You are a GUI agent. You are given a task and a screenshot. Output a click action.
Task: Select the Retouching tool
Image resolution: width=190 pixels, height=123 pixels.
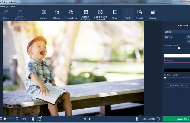pyautogui.click(x=71, y=14)
